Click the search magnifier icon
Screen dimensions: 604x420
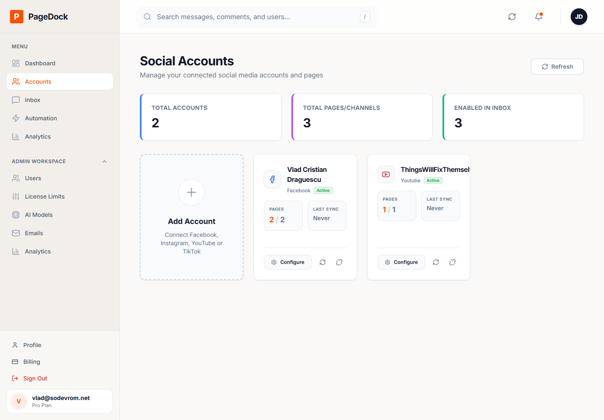(147, 17)
